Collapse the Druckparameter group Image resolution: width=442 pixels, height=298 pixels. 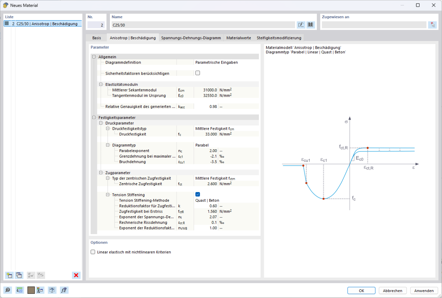click(101, 123)
